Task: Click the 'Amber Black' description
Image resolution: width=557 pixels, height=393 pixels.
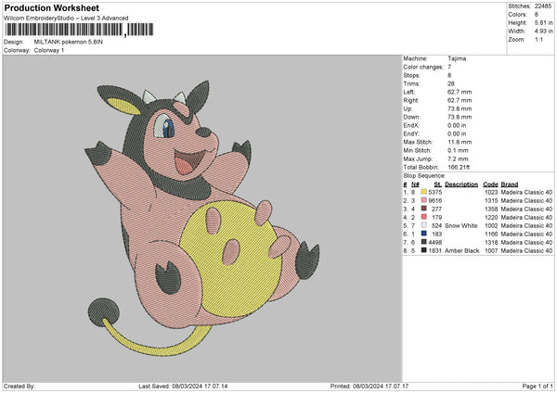Action: 462,251
